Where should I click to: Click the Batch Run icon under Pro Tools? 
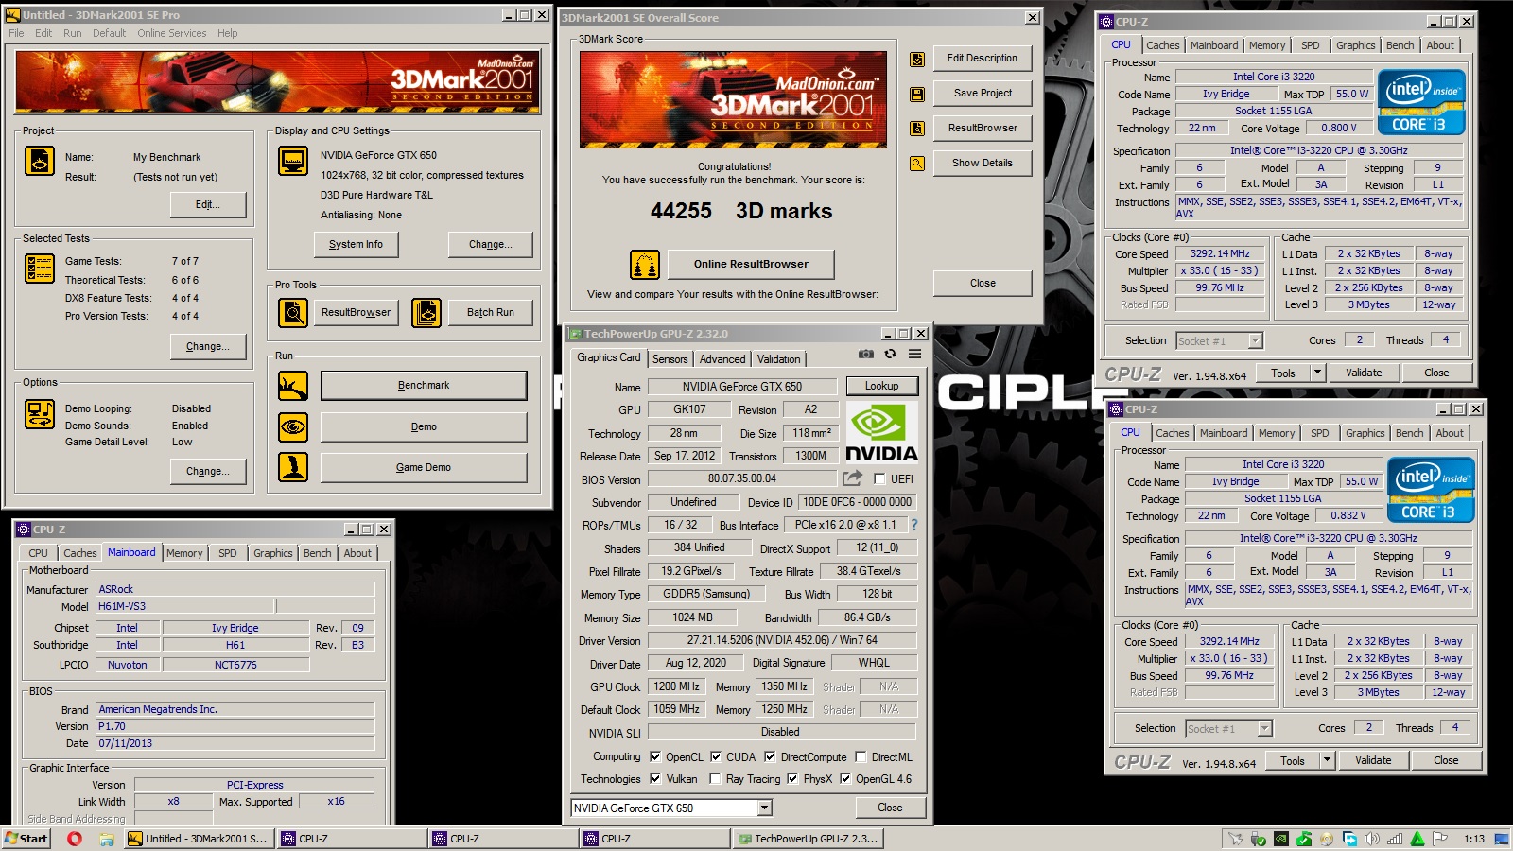426,312
